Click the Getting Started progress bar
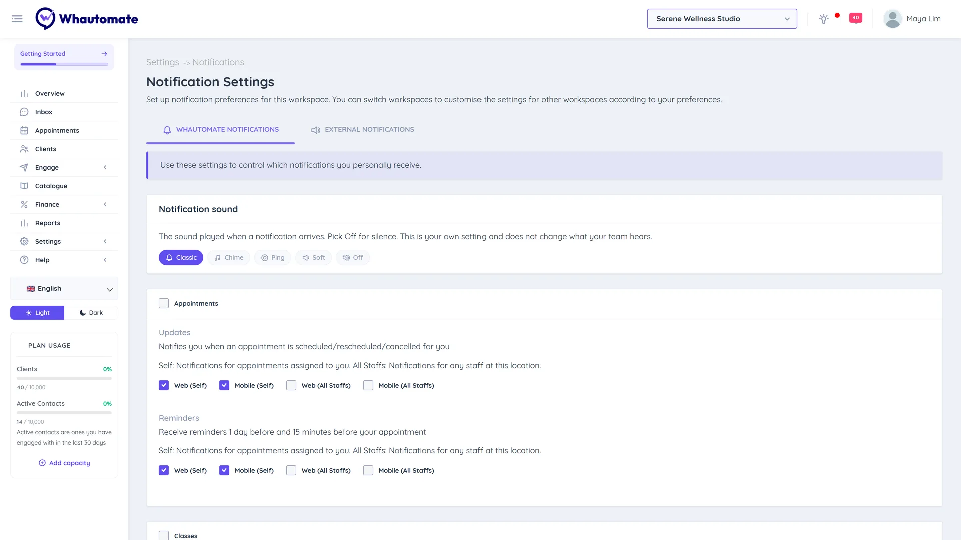961x540 pixels. (64, 64)
